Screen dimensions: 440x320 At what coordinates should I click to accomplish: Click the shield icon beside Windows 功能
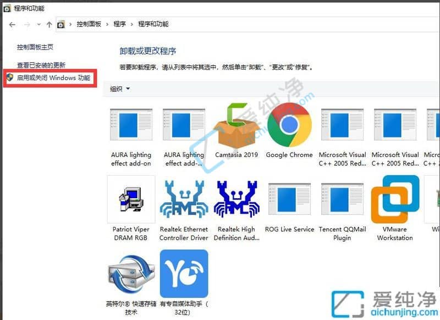(10, 77)
